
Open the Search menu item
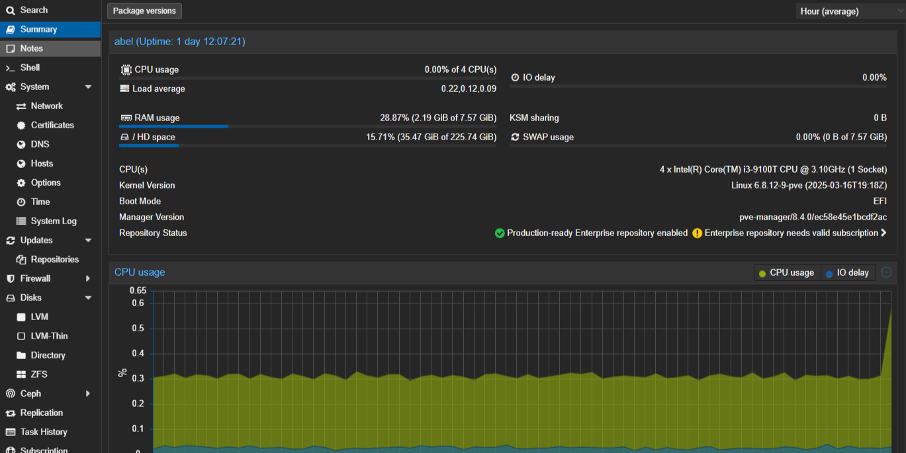click(50, 10)
